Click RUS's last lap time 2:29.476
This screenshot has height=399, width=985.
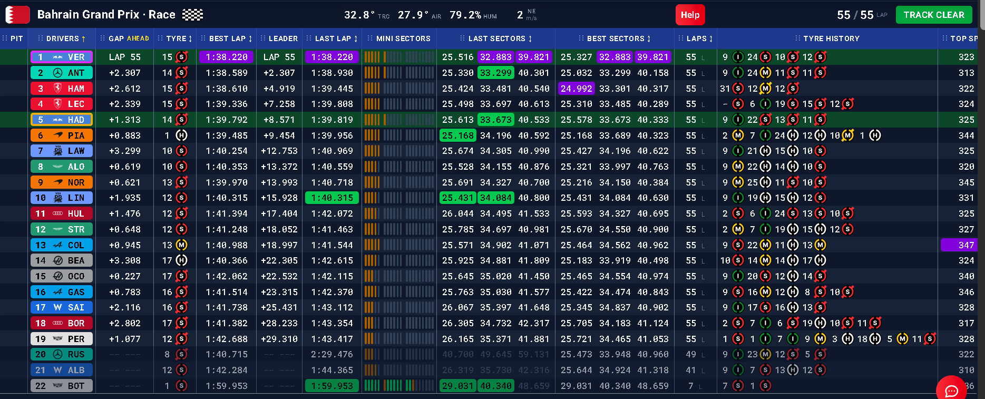332,354
